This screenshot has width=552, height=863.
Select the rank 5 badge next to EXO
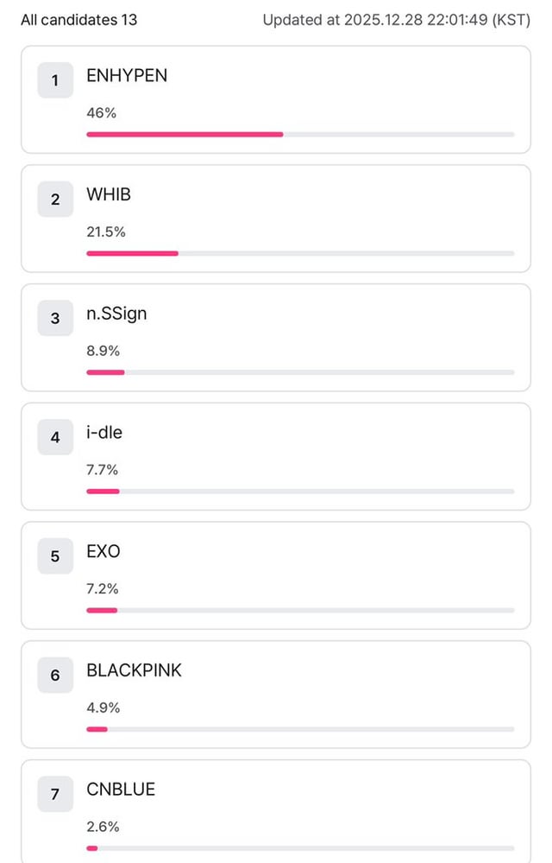pyautogui.click(x=55, y=555)
